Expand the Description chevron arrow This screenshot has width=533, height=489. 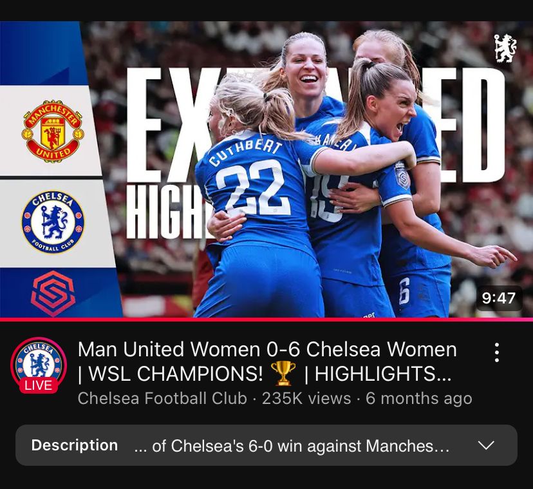point(486,445)
